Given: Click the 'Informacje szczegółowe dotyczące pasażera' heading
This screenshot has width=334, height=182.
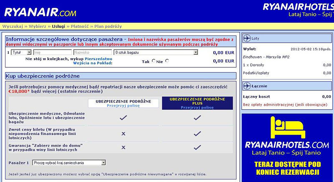Looking at the screenshot, I should [x=64, y=39].
